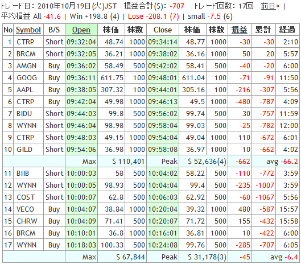
Task: Select elapsed time 15:58
Action: [x=288, y=221]
